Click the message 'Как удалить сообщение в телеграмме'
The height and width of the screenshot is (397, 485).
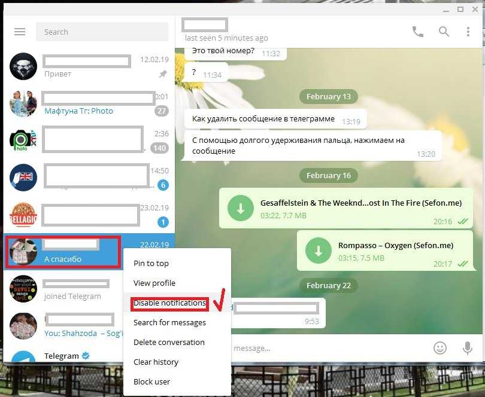[x=275, y=119]
